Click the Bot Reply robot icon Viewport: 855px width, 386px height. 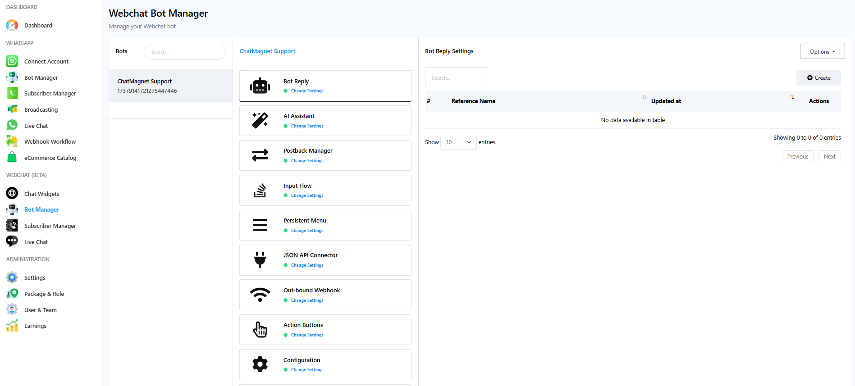pos(260,86)
